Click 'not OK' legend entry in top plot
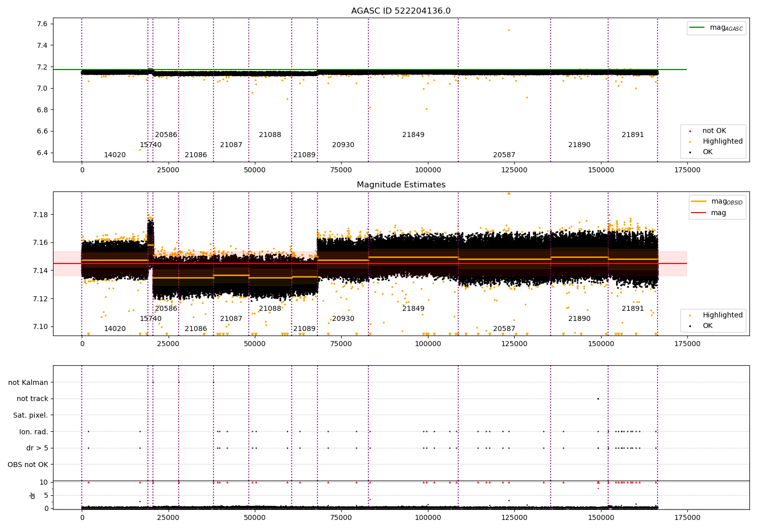Viewport: 757px width, 529px height. tap(709, 131)
